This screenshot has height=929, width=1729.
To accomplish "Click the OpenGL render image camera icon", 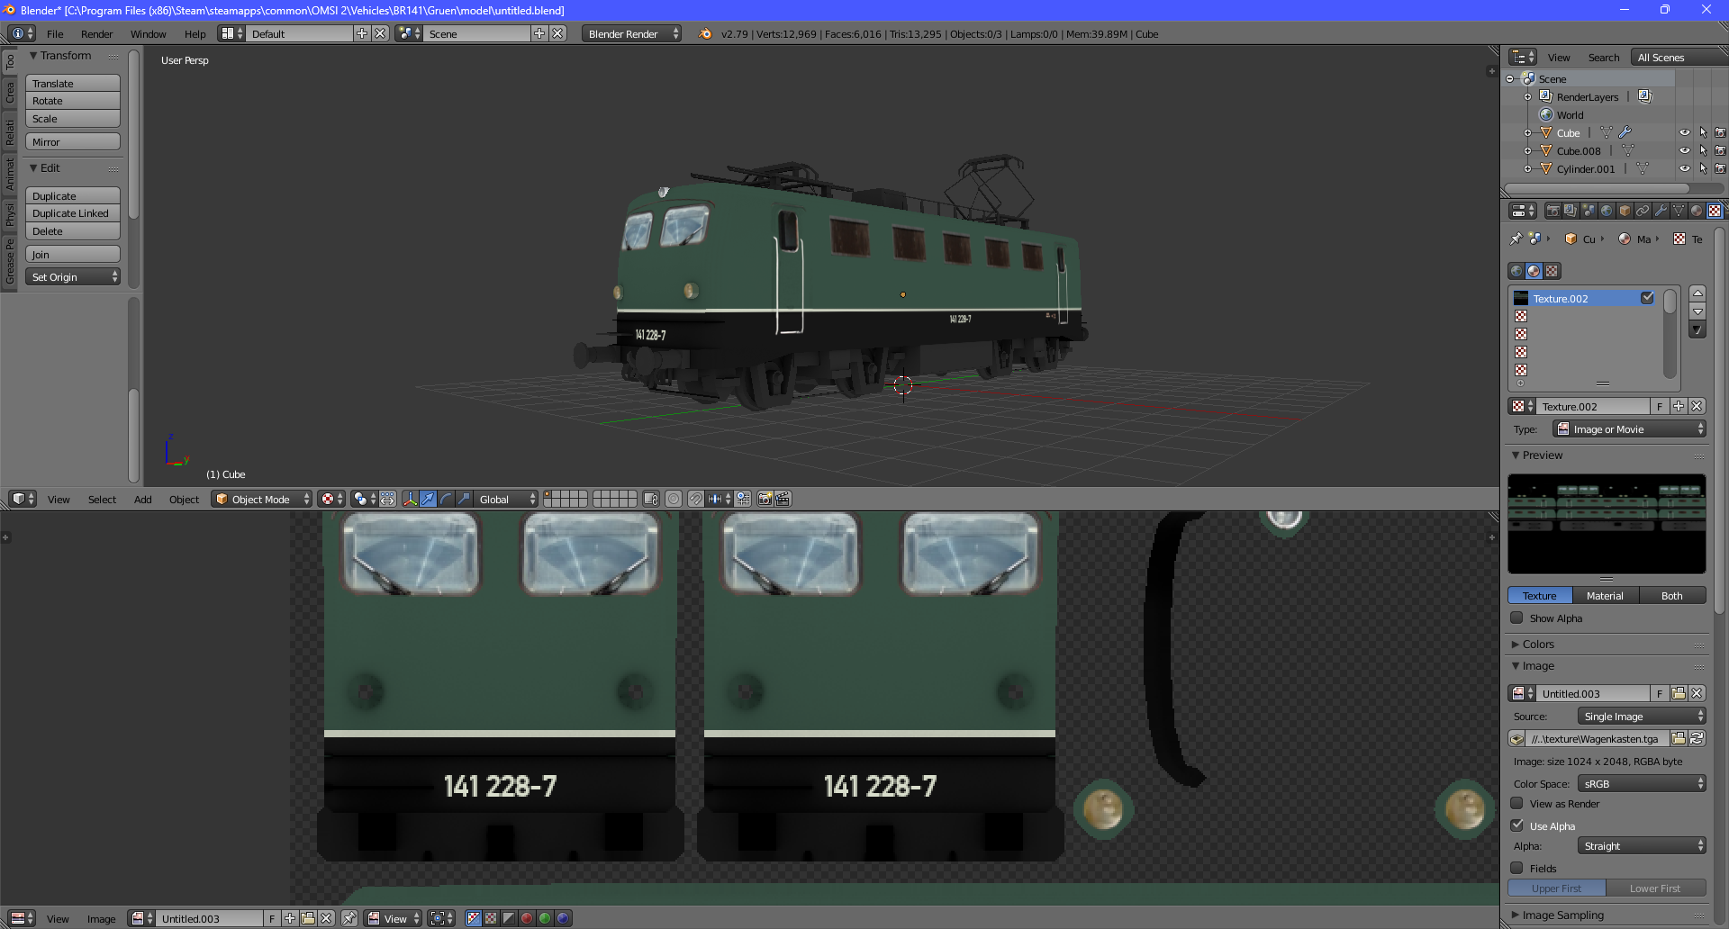I will pyautogui.click(x=765, y=499).
